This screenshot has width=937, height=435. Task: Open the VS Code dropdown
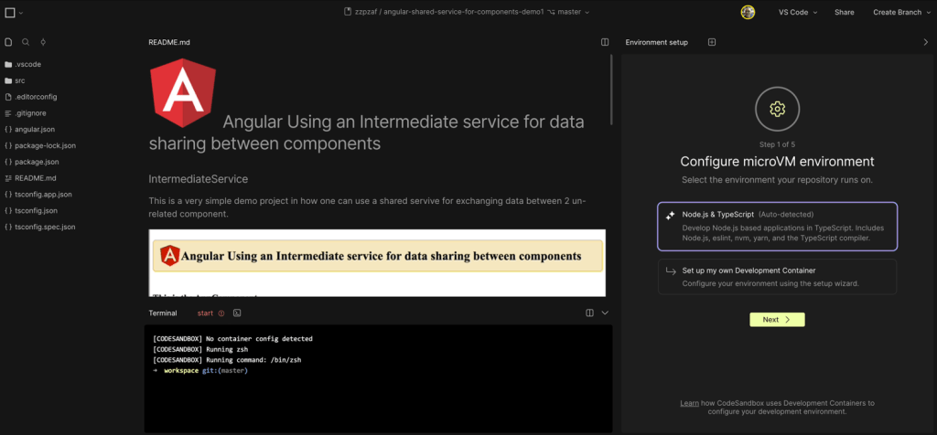tap(798, 12)
